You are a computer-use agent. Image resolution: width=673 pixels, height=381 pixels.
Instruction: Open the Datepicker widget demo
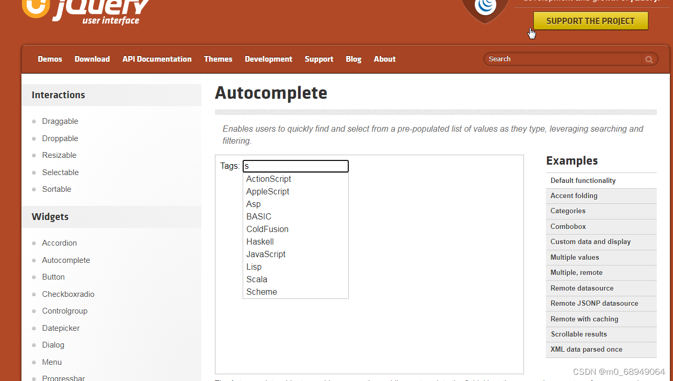tap(61, 328)
